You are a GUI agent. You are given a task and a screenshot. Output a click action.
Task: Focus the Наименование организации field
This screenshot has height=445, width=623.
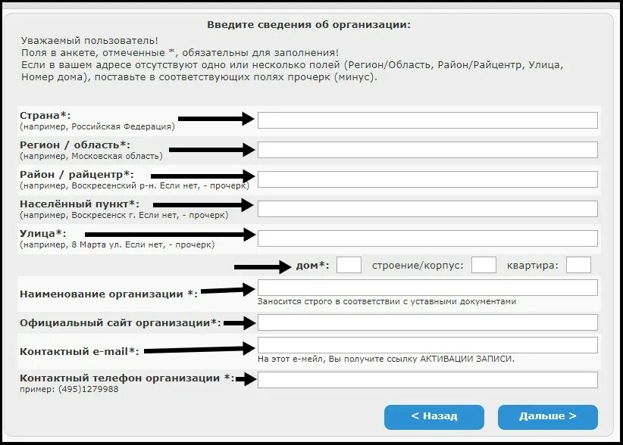click(x=427, y=288)
